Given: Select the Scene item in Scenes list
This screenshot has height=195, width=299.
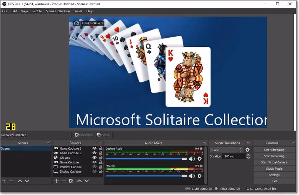Looking at the screenshot, I should click(26, 148).
